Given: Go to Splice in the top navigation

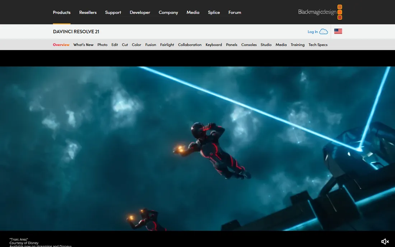Looking at the screenshot, I should click(214, 12).
